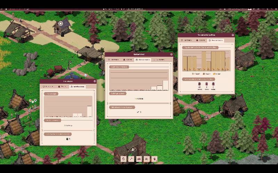Click the first legend swatch under the tax chart
The image size is (278, 173).
point(193,74)
